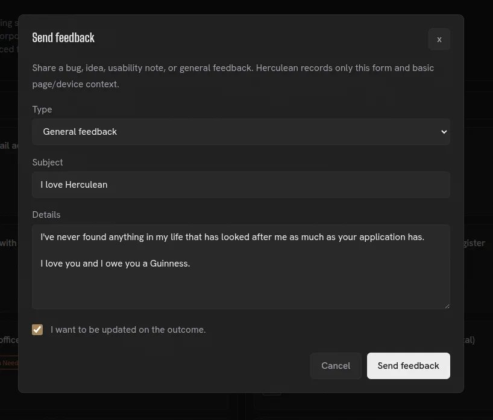Click the Subject field containing I love Herculean

(241, 185)
